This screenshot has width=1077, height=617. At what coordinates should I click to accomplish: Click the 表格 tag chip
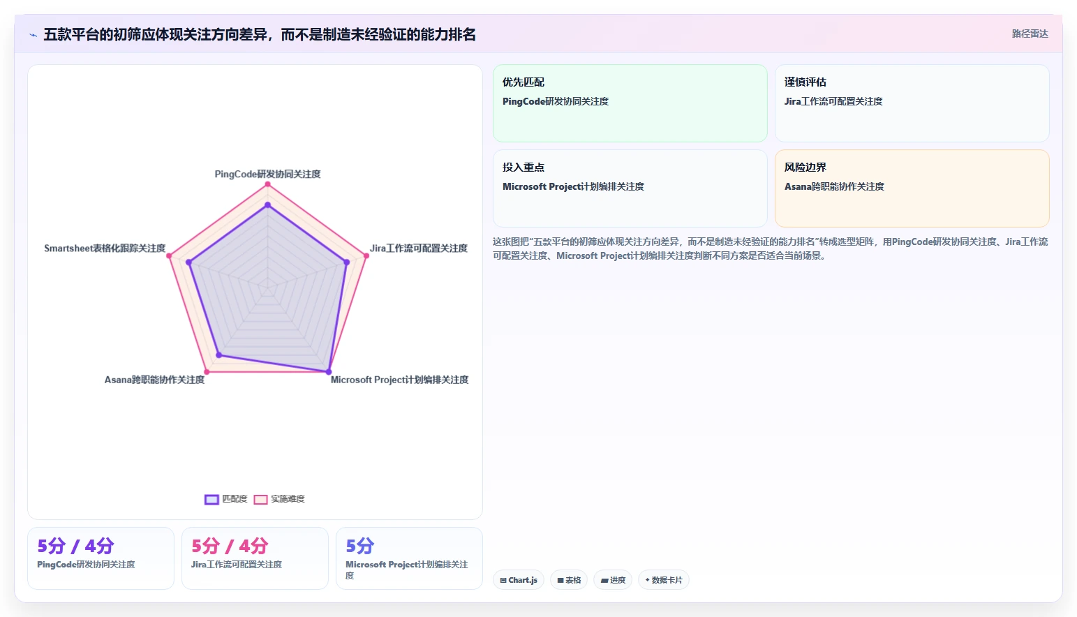[x=569, y=580]
